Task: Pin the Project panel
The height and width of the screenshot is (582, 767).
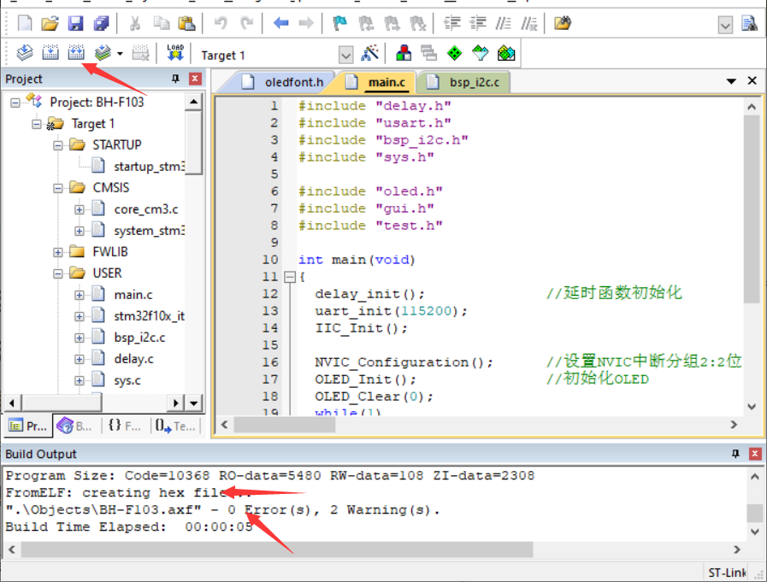Action: click(175, 79)
